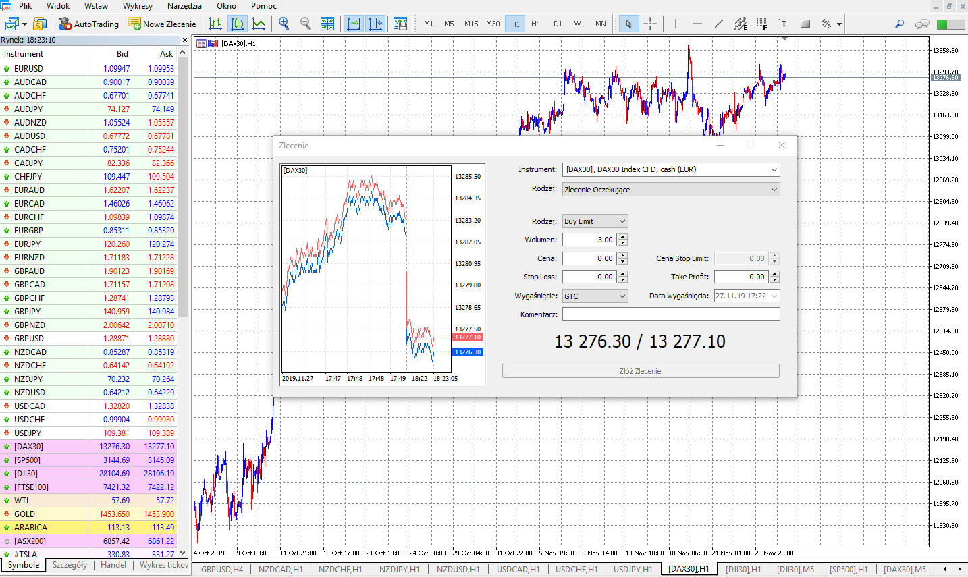This screenshot has width=968, height=577.
Task: Click the zoom in magnifier icon
Action: tap(284, 24)
